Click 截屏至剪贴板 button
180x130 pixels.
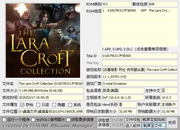tap(154, 120)
